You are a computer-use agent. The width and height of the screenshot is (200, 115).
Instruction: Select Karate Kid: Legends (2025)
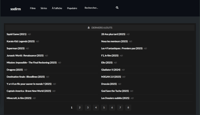[x=21, y=41]
